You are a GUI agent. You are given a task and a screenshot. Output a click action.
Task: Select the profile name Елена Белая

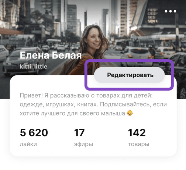51,55
